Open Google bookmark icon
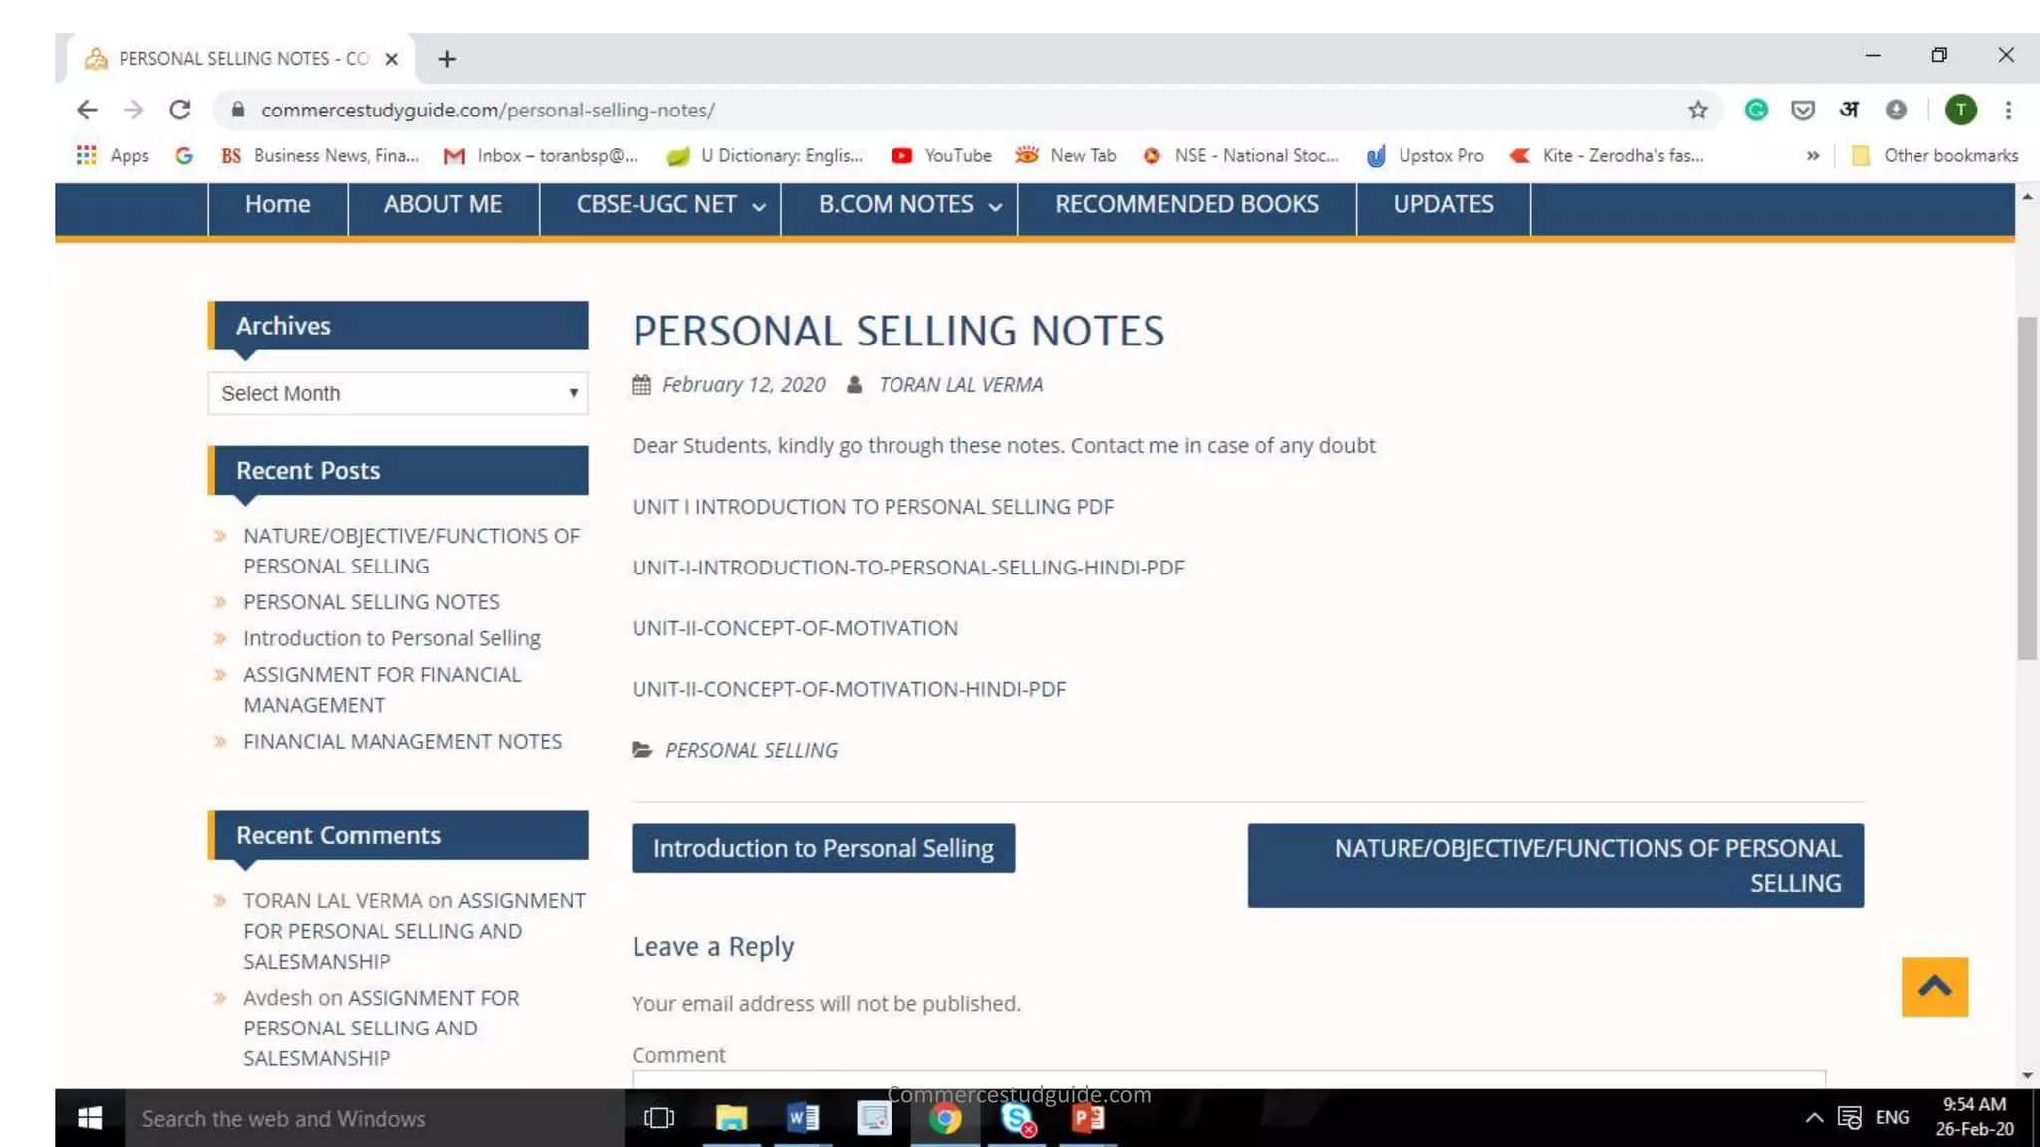 [x=184, y=155]
